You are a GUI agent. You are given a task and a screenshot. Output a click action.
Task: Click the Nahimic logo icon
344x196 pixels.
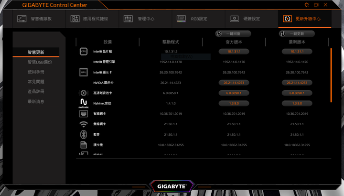point(84,103)
